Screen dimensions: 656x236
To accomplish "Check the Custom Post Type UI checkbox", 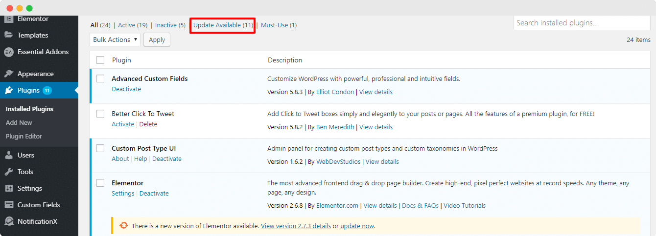I will point(100,148).
